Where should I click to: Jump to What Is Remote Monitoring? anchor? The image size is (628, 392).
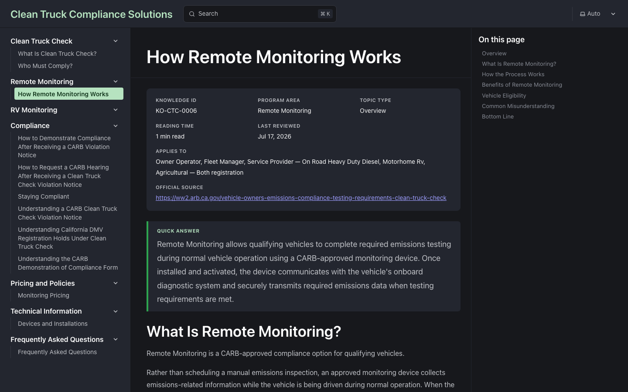[x=519, y=64]
